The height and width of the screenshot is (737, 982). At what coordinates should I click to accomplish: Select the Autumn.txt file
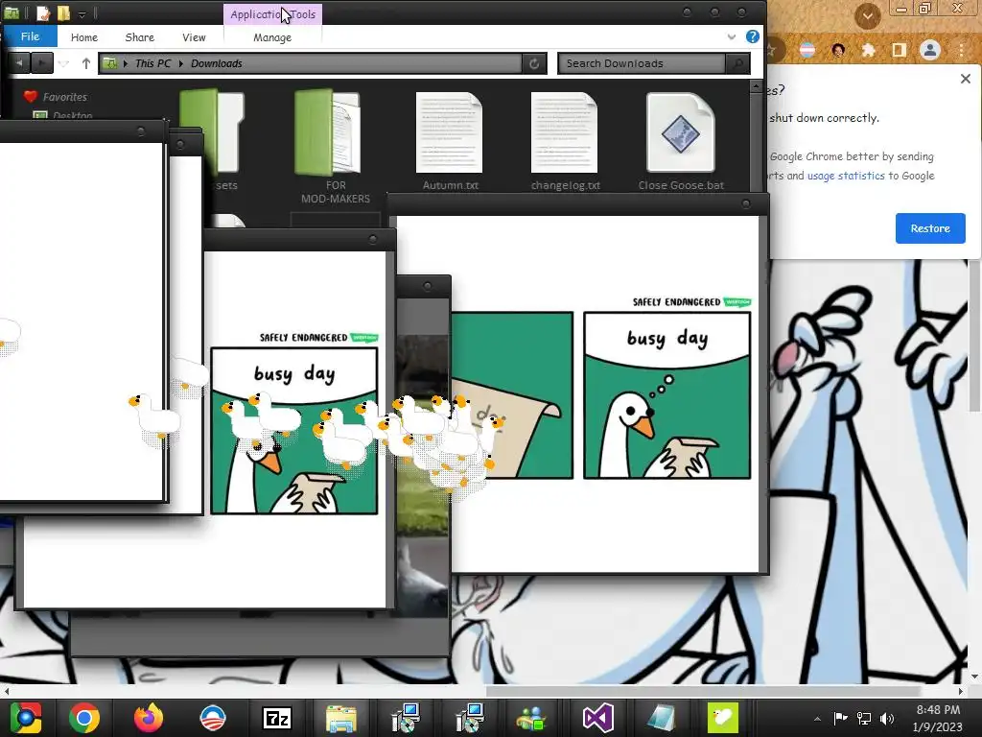450,141
